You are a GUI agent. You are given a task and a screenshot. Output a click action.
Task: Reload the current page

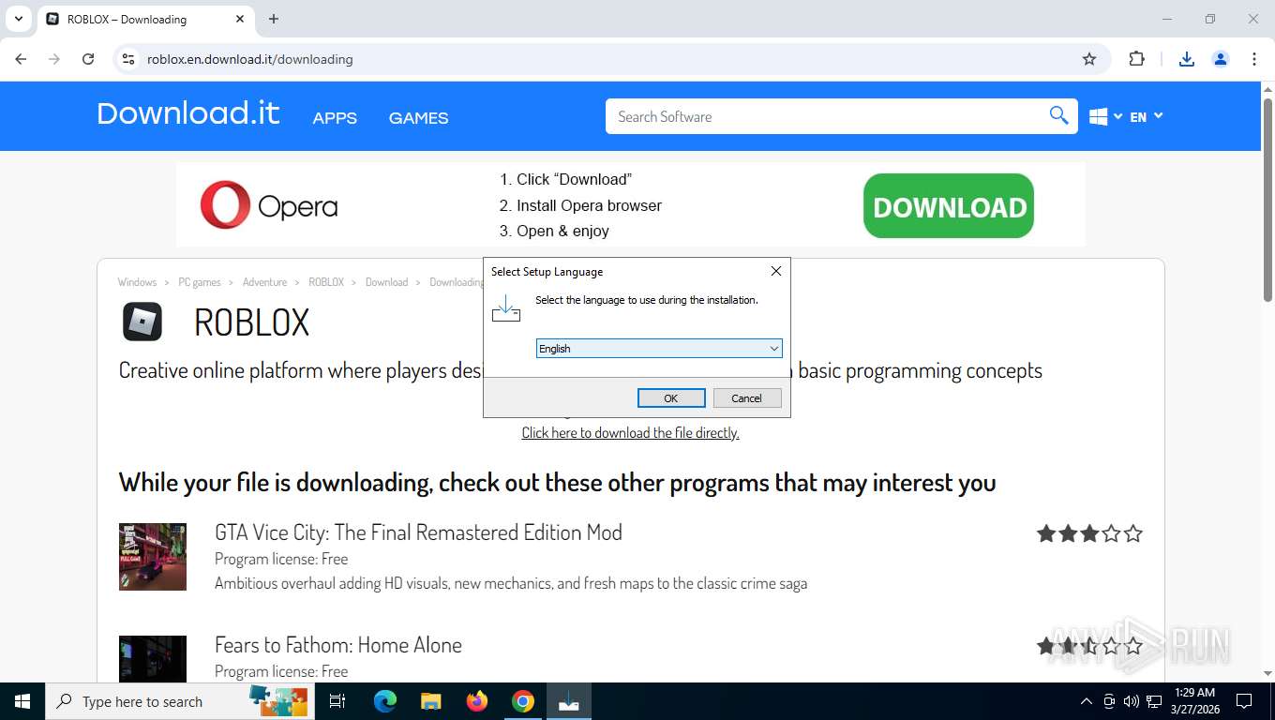88,59
